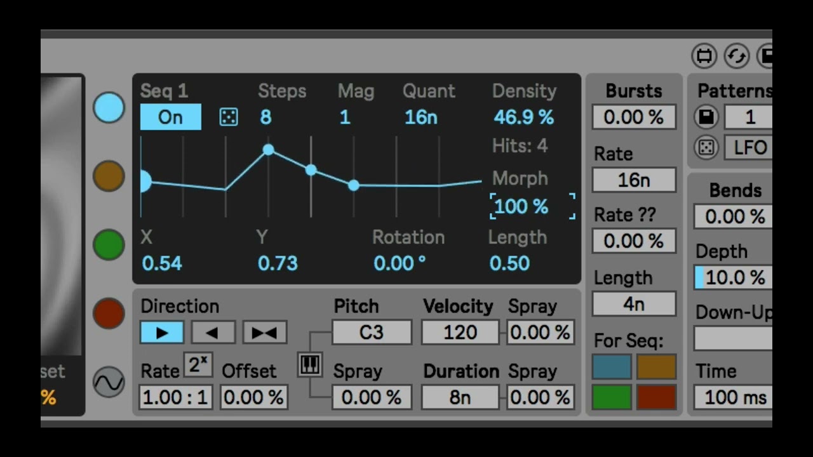Click the Patterns number 1 field
The width and height of the screenshot is (813, 457).
pyautogui.click(x=749, y=117)
